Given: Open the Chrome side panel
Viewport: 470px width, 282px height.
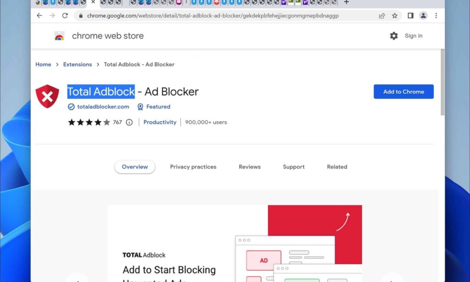Looking at the screenshot, I should [x=411, y=16].
